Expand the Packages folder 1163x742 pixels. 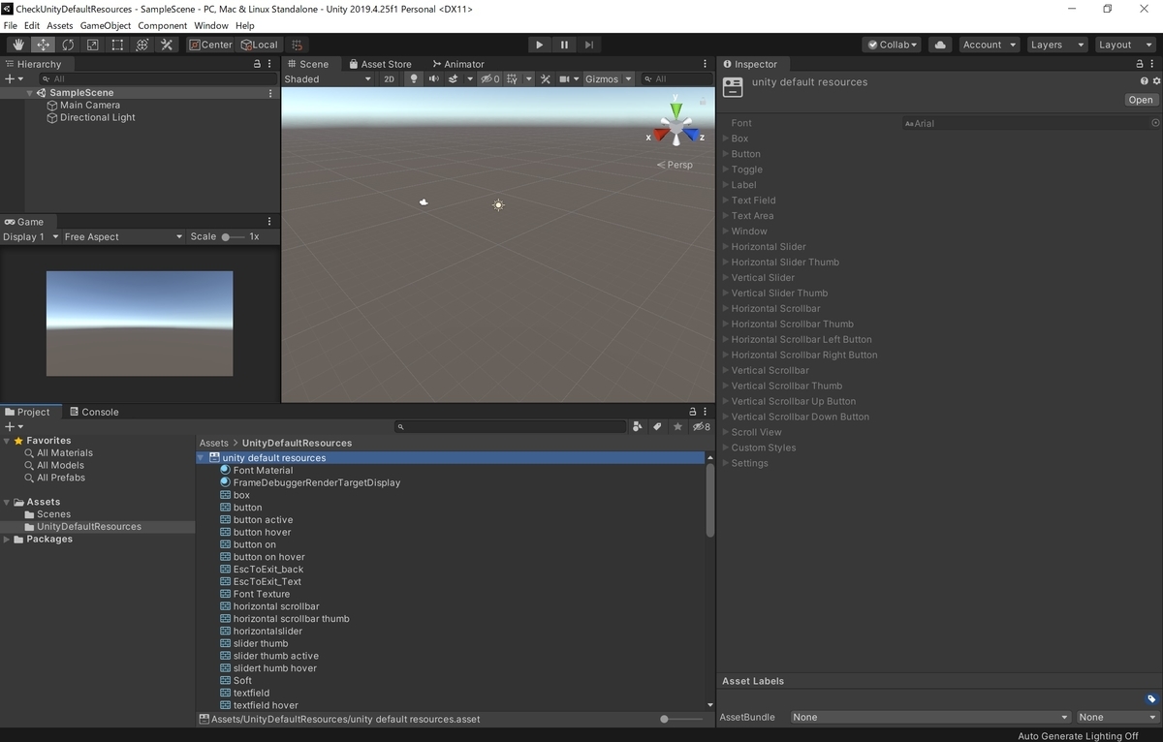[x=7, y=539]
